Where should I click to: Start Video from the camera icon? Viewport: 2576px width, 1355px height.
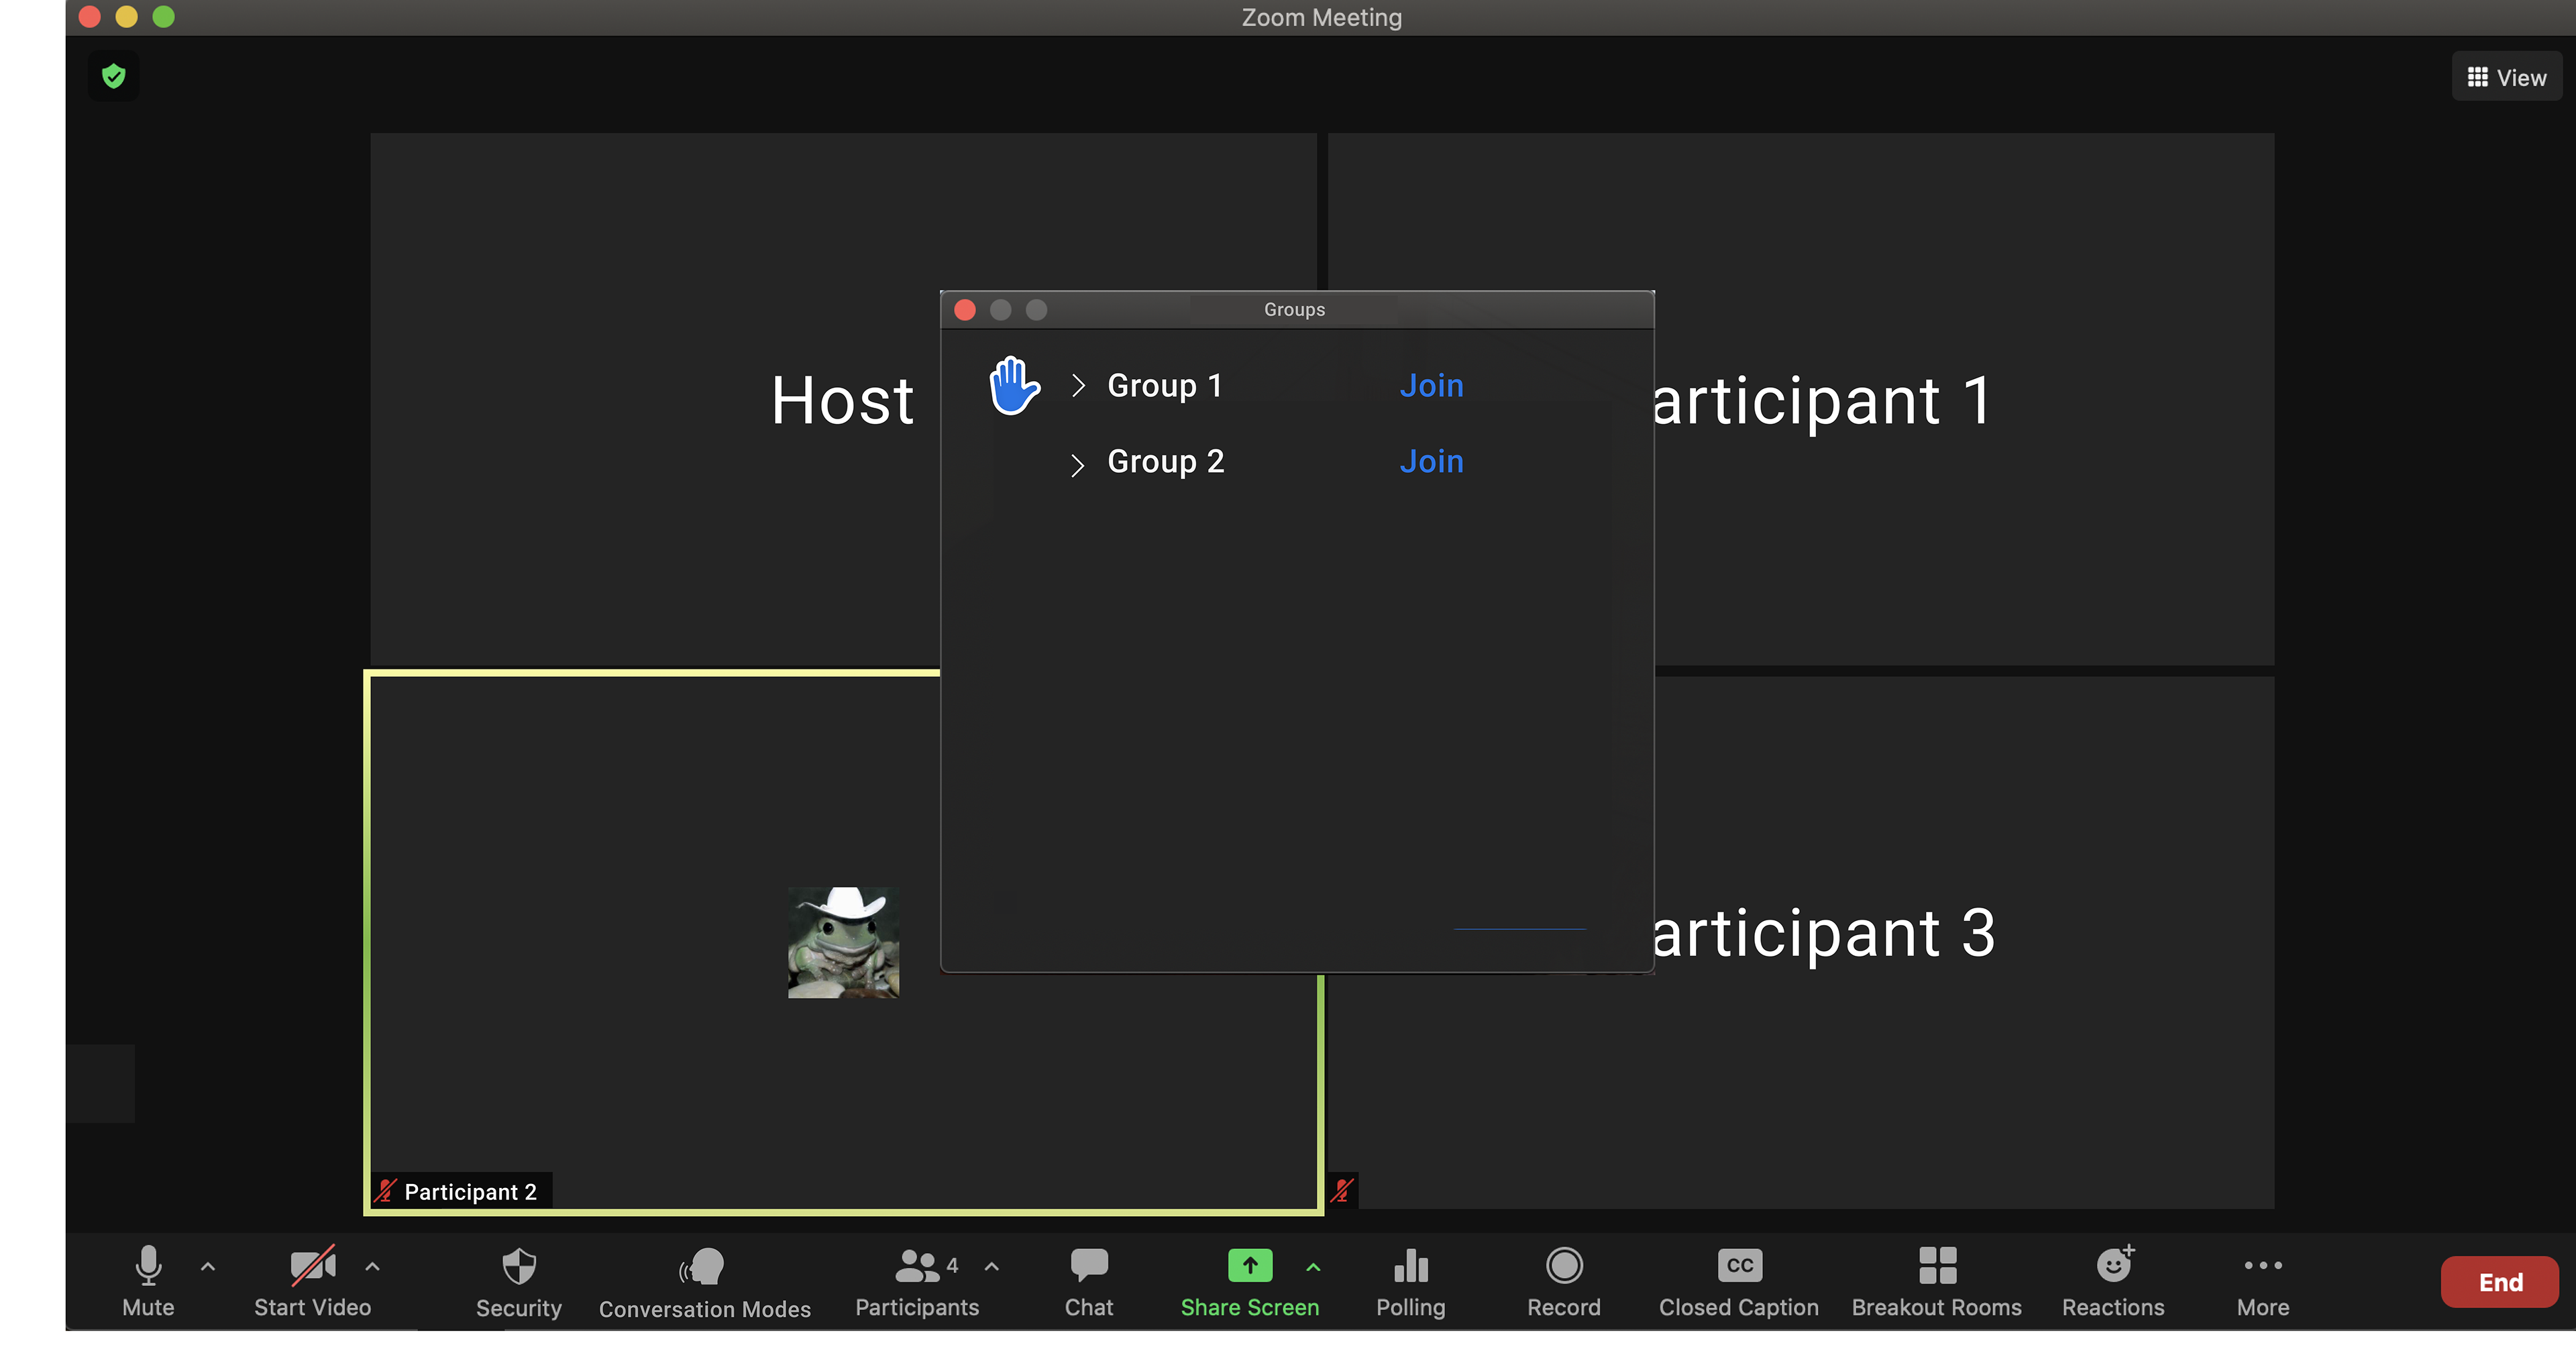click(312, 1281)
